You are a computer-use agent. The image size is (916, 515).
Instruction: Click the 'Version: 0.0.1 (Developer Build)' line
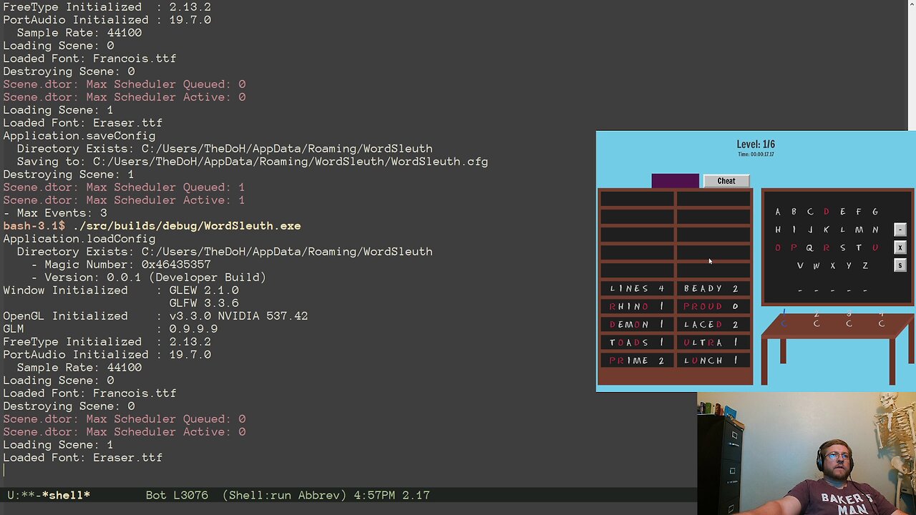click(148, 278)
